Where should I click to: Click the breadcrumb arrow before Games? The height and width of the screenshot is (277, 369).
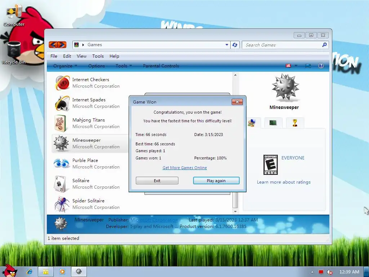[83, 45]
